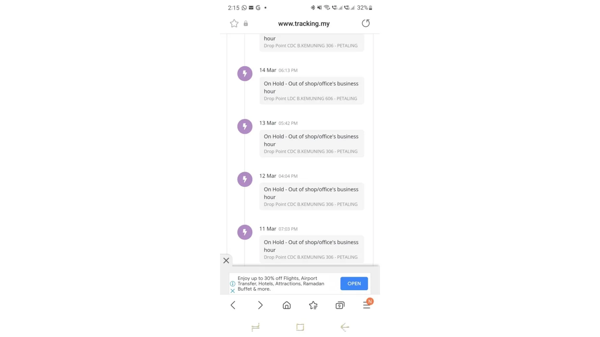Open the bookmarks list star icon
The height and width of the screenshot is (337, 600).
(313, 305)
